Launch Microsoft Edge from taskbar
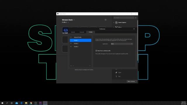 (21, 103)
